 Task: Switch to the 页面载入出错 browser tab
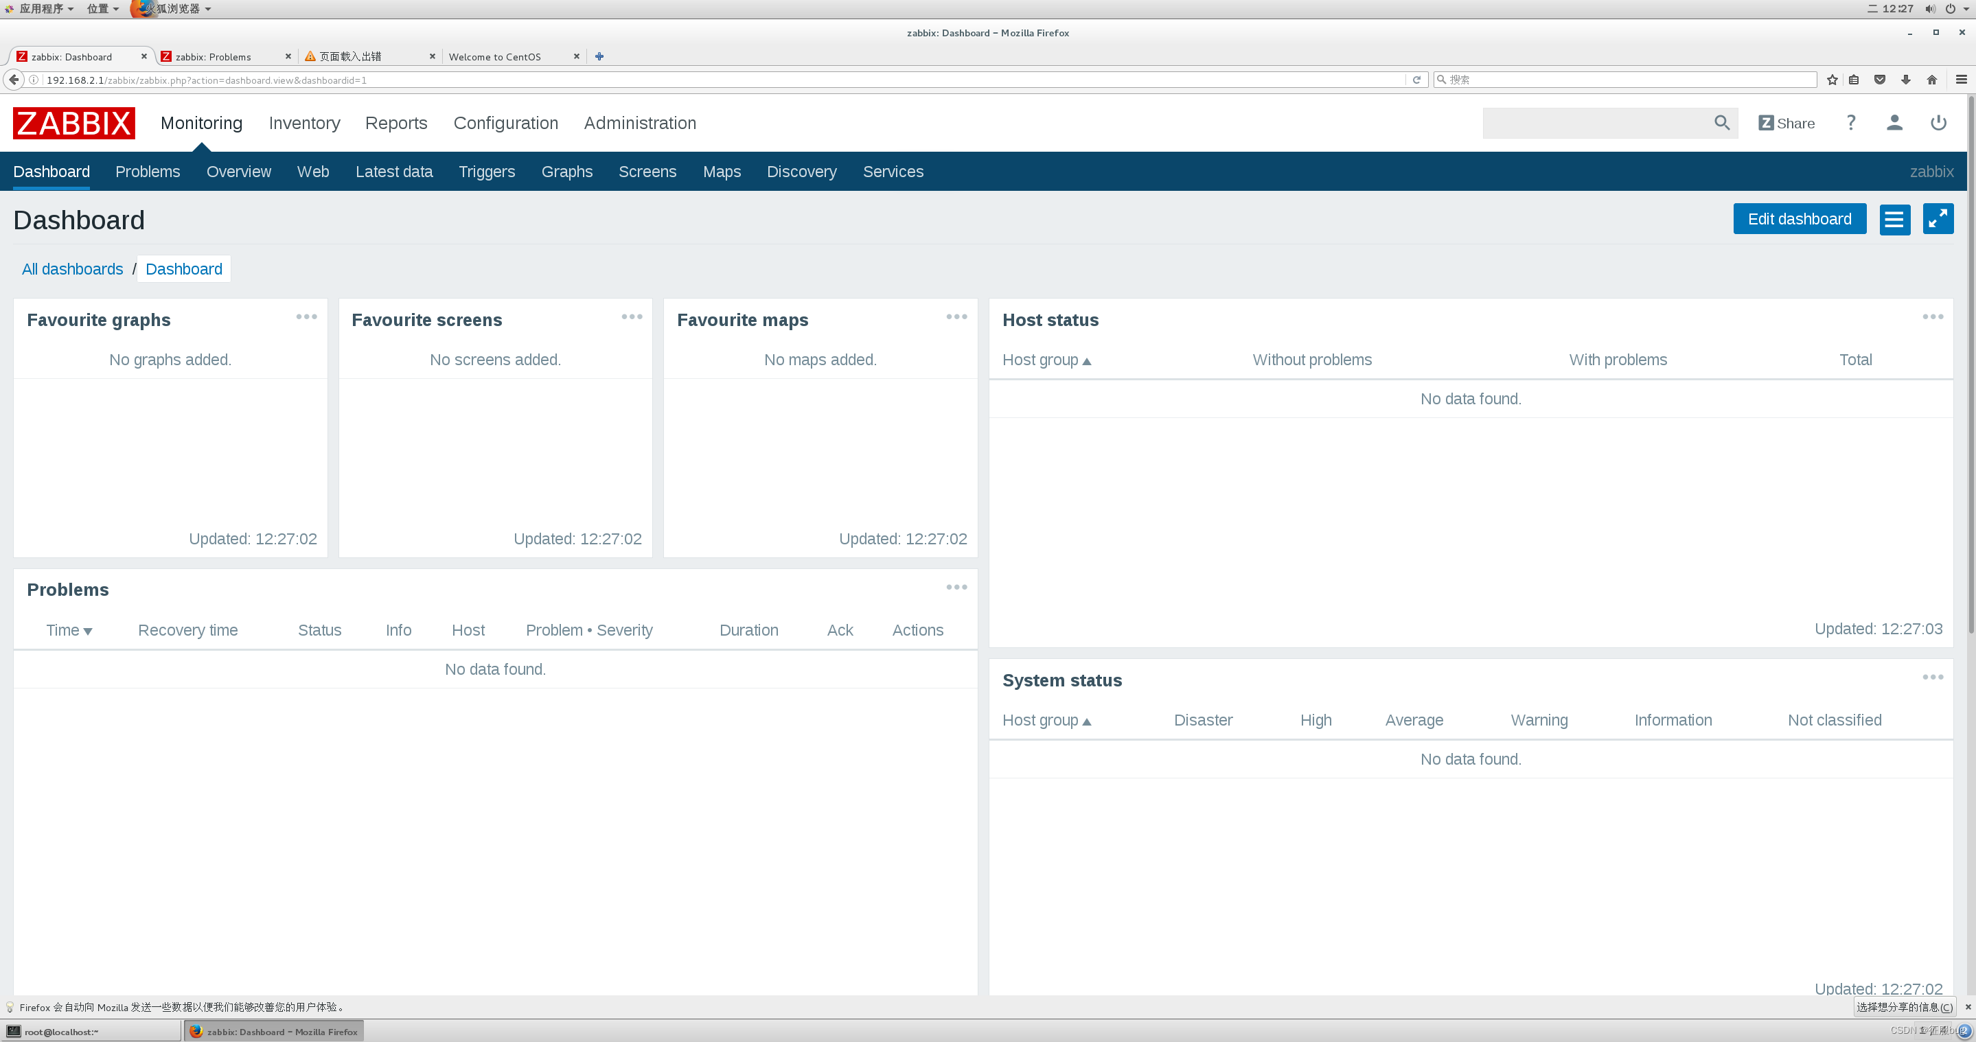(x=370, y=56)
